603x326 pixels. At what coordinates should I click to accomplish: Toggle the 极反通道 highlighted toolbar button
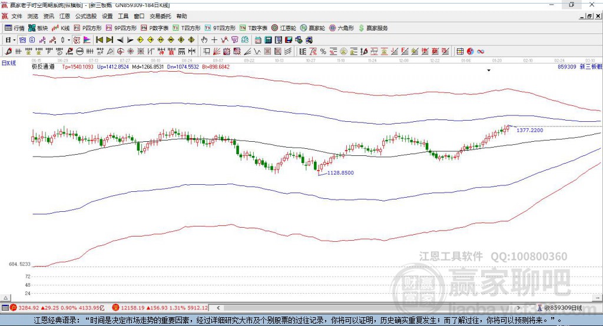click(77, 40)
